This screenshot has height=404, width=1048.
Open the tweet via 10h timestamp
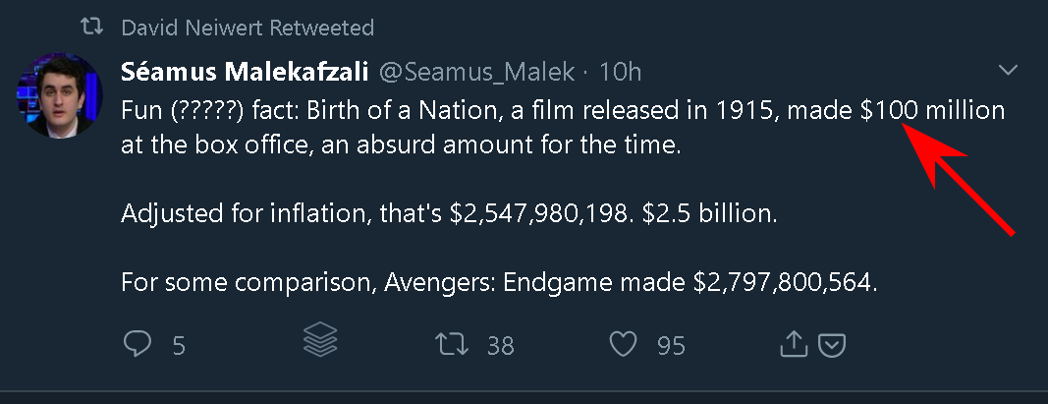[x=620, y=72]
